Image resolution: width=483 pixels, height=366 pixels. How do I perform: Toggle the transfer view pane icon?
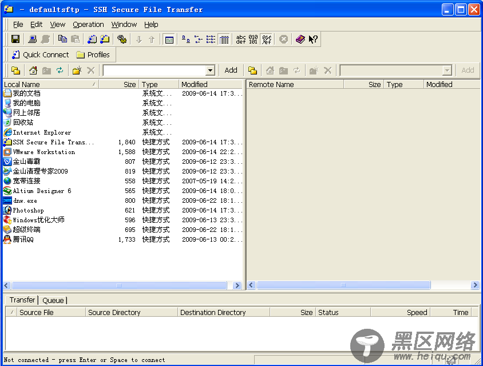tap(169, 40)
